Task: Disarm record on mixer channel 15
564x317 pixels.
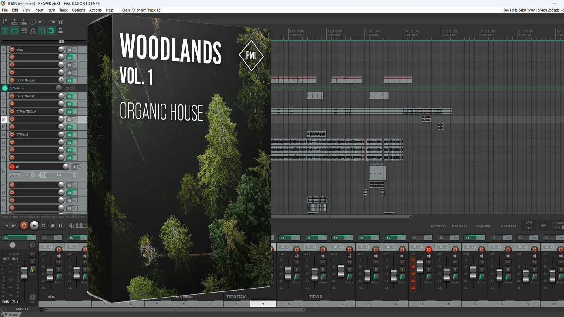Action: (x=429, y=249)
